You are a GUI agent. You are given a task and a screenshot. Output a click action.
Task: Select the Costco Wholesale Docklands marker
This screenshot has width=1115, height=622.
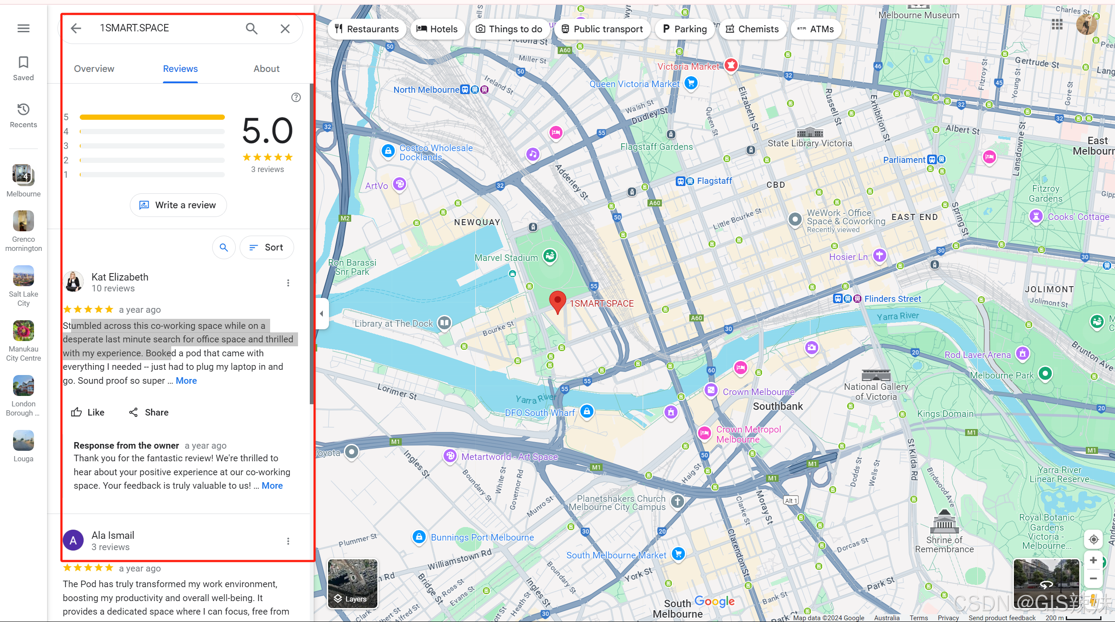point(388,151)
